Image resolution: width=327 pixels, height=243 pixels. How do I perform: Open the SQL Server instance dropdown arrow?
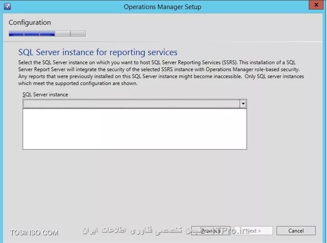coord(243,104)
